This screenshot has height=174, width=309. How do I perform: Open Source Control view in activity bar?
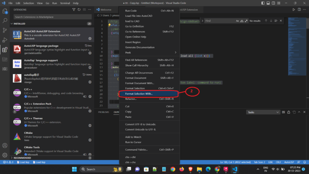pos(5,30)
